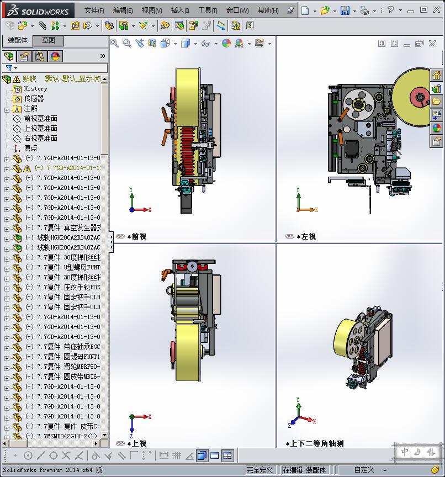This screenshot has height=477, width=445.
Task: Click the Exploded View icon
Action: 193,25
